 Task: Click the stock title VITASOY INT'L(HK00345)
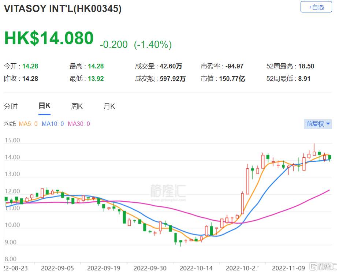tap(63, 9)
